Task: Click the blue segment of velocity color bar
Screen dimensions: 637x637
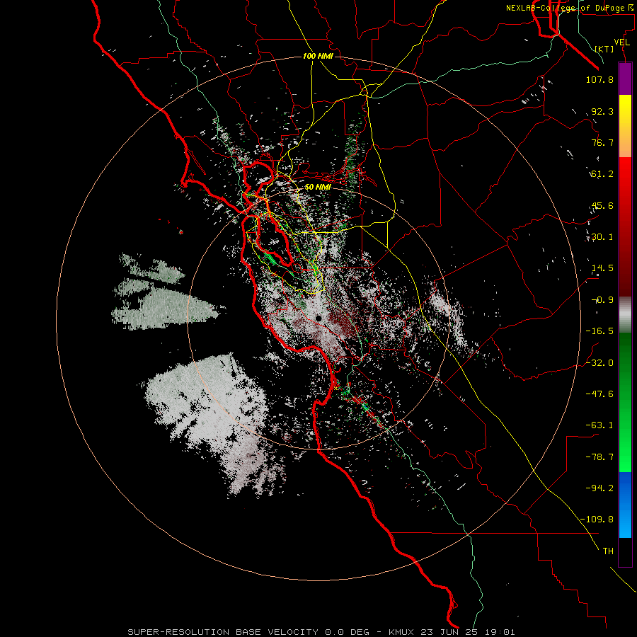Action: [625, 505]
